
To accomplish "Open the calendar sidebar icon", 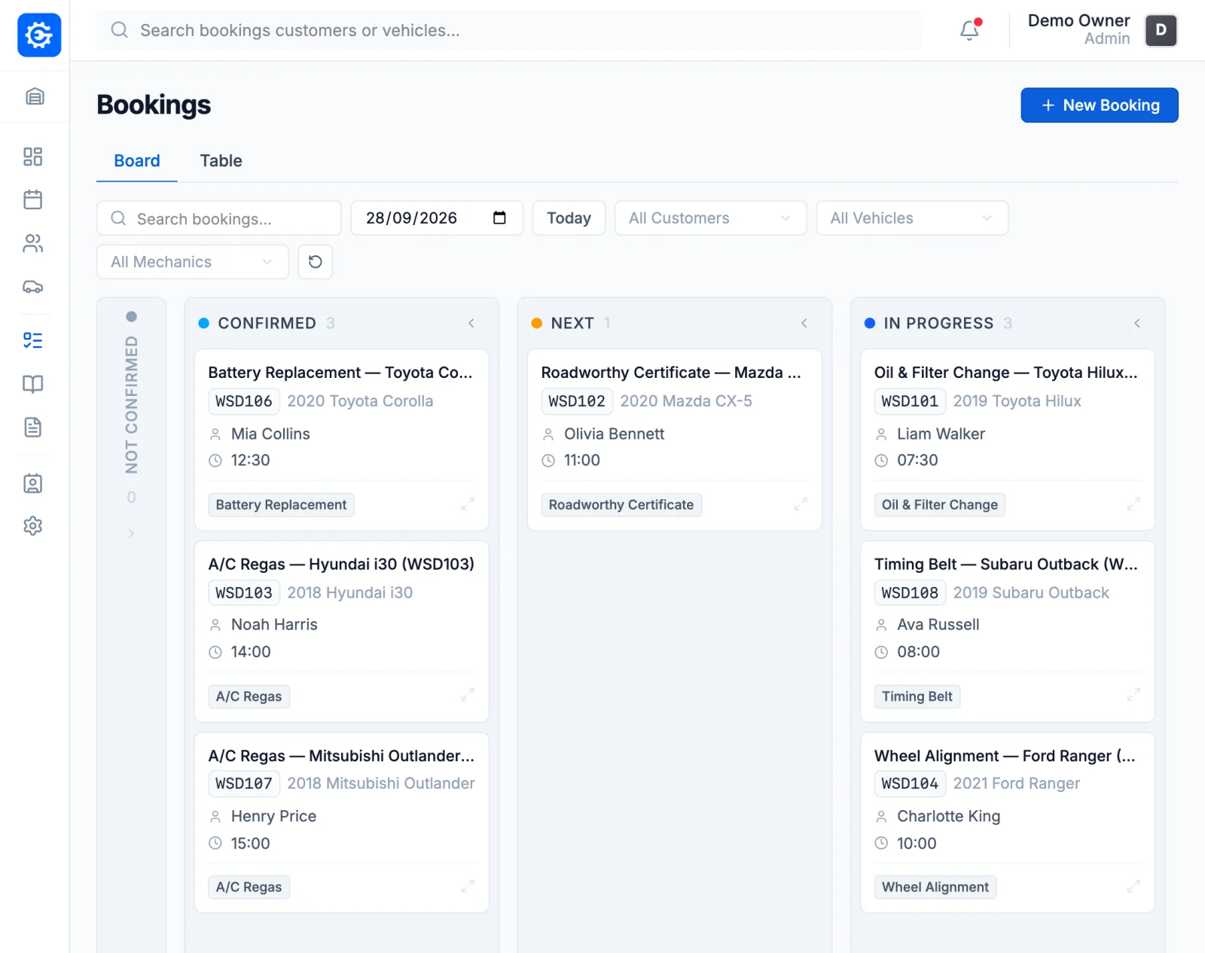I will pos(33,199).
